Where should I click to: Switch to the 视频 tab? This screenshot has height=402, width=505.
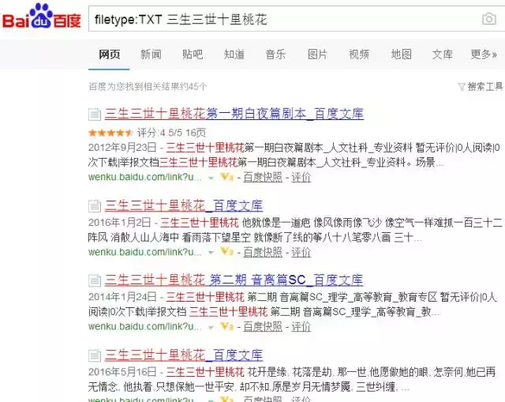[x=359, y=54]
